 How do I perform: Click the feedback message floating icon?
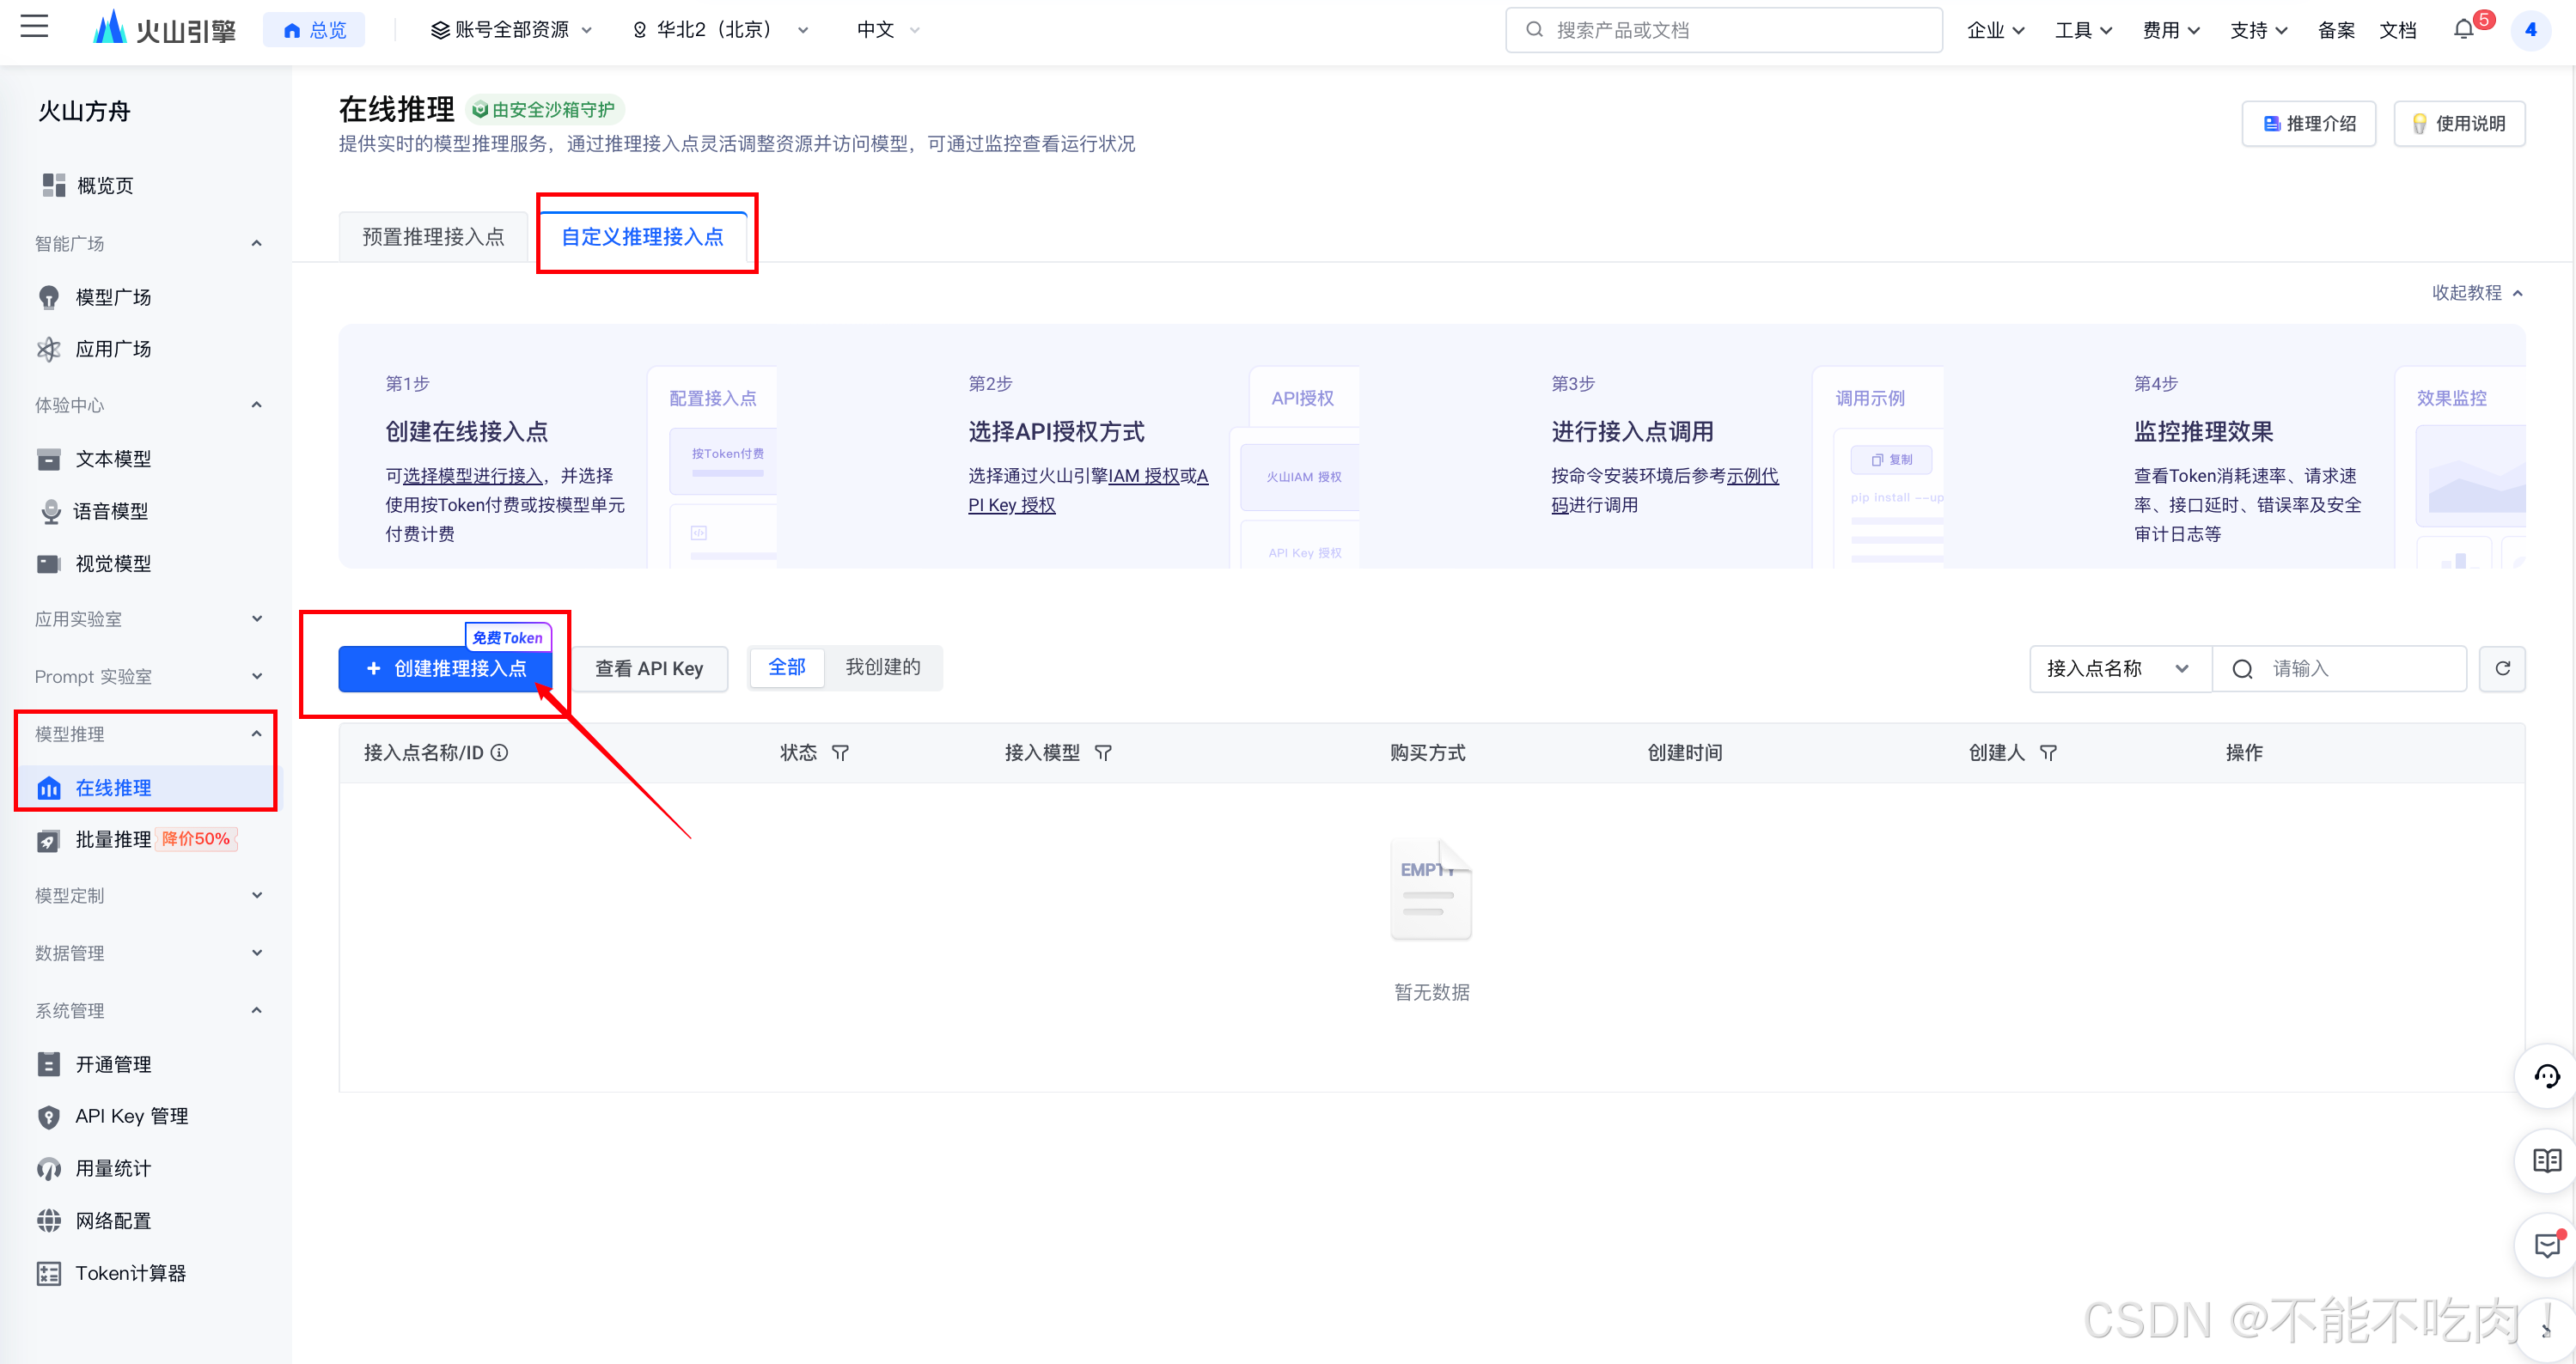coord(2546,1244)
